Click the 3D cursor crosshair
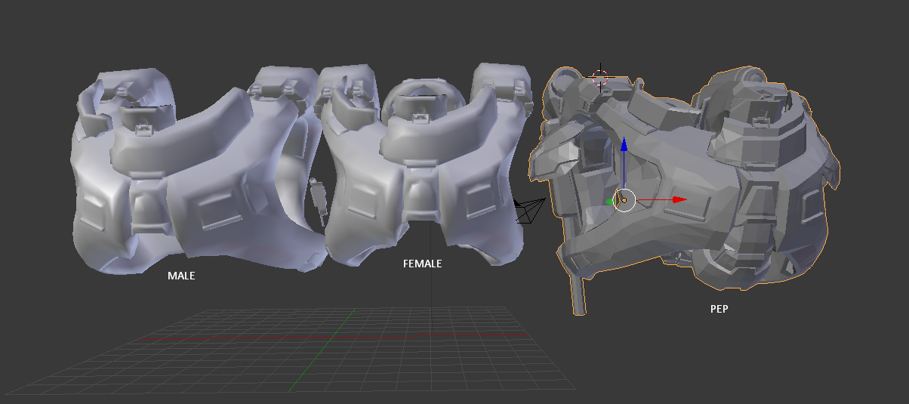The image size is (909, 404). coord(600,77)
